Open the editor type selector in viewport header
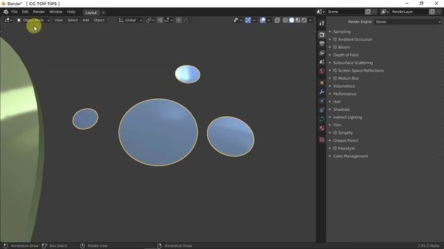The width and height of the screenshot is (444, 249). 8,20
